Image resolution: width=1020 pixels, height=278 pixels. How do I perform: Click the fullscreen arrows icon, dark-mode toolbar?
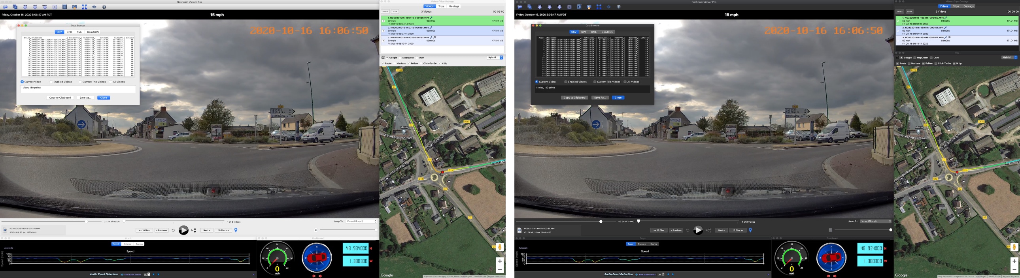click(x=599, y=7)
